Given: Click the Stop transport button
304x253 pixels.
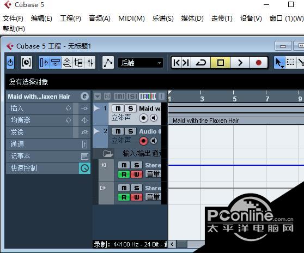Looking at the screenshot, I should coord(221,63).
